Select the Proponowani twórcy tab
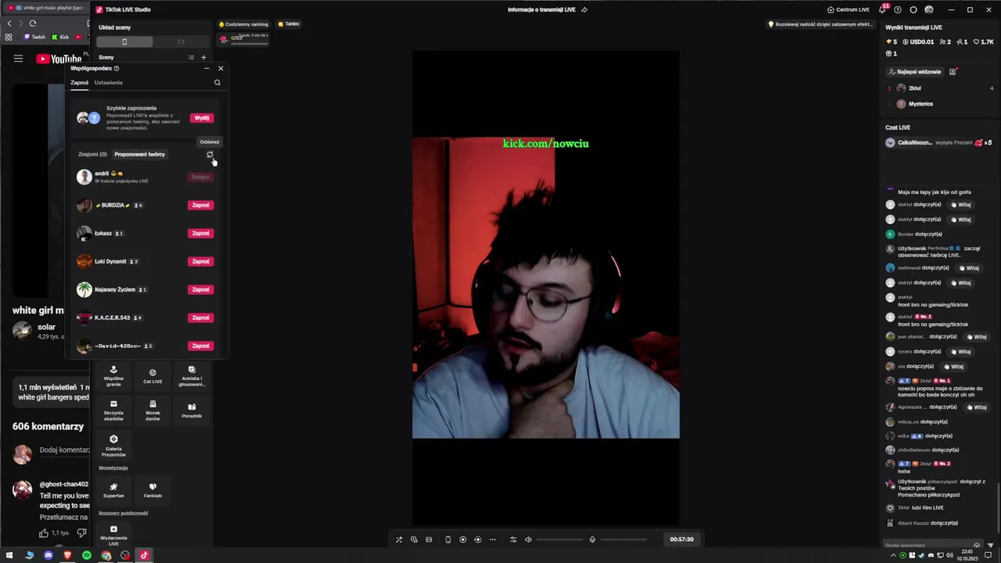 [140, 154]
